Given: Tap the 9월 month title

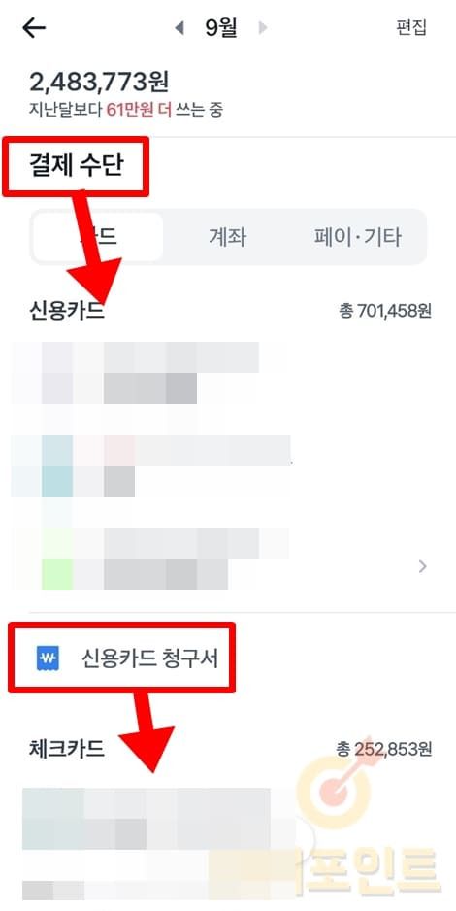Looking at the screenshot, I should click(x=221, y=28).
